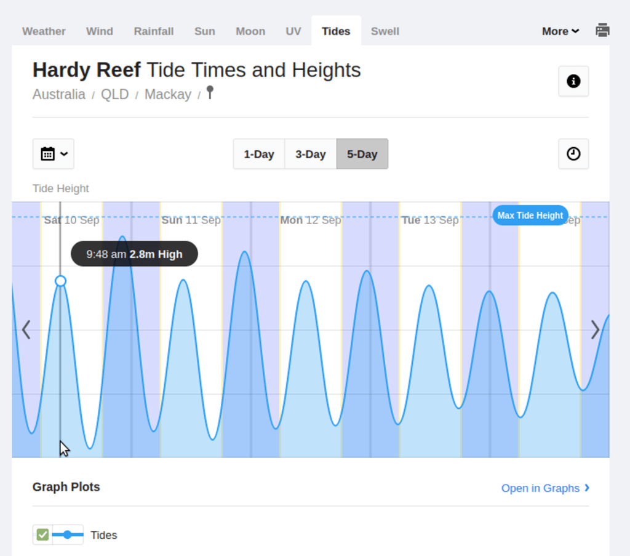Image resolution: width=630 pixels, height=556 pixels.
Task: Expand the More menu
Action: 560,31
